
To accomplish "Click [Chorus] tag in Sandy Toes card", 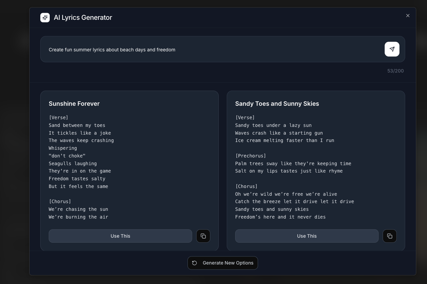I will (x=246, y=186).
